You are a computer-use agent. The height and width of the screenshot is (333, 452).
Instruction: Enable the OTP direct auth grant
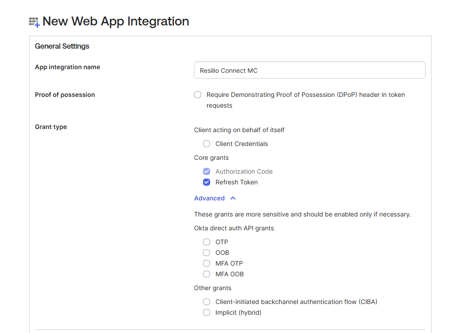click(207, 242)
